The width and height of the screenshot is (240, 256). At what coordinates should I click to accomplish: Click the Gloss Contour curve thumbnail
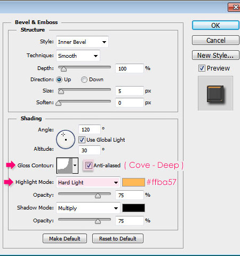(65, 166)
